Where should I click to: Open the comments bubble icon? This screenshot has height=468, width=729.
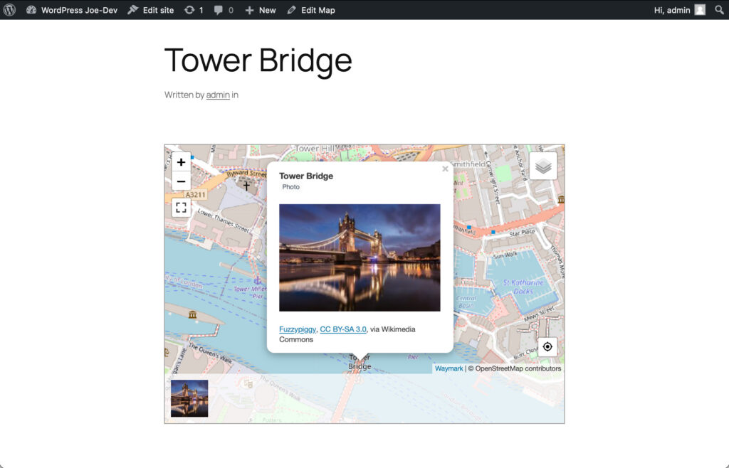[224, 10]
